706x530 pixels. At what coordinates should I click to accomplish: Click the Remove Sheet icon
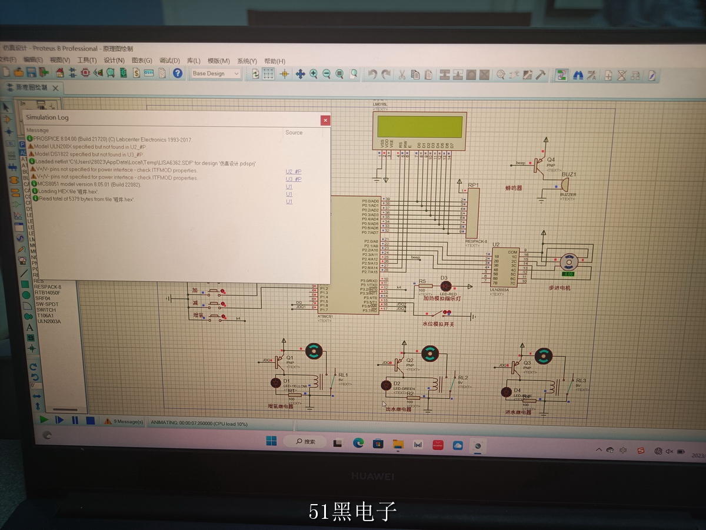click(621, 75)
